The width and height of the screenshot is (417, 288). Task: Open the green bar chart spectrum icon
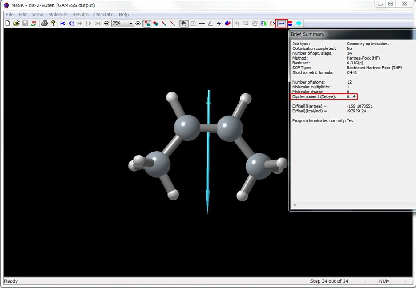[263, 23]
